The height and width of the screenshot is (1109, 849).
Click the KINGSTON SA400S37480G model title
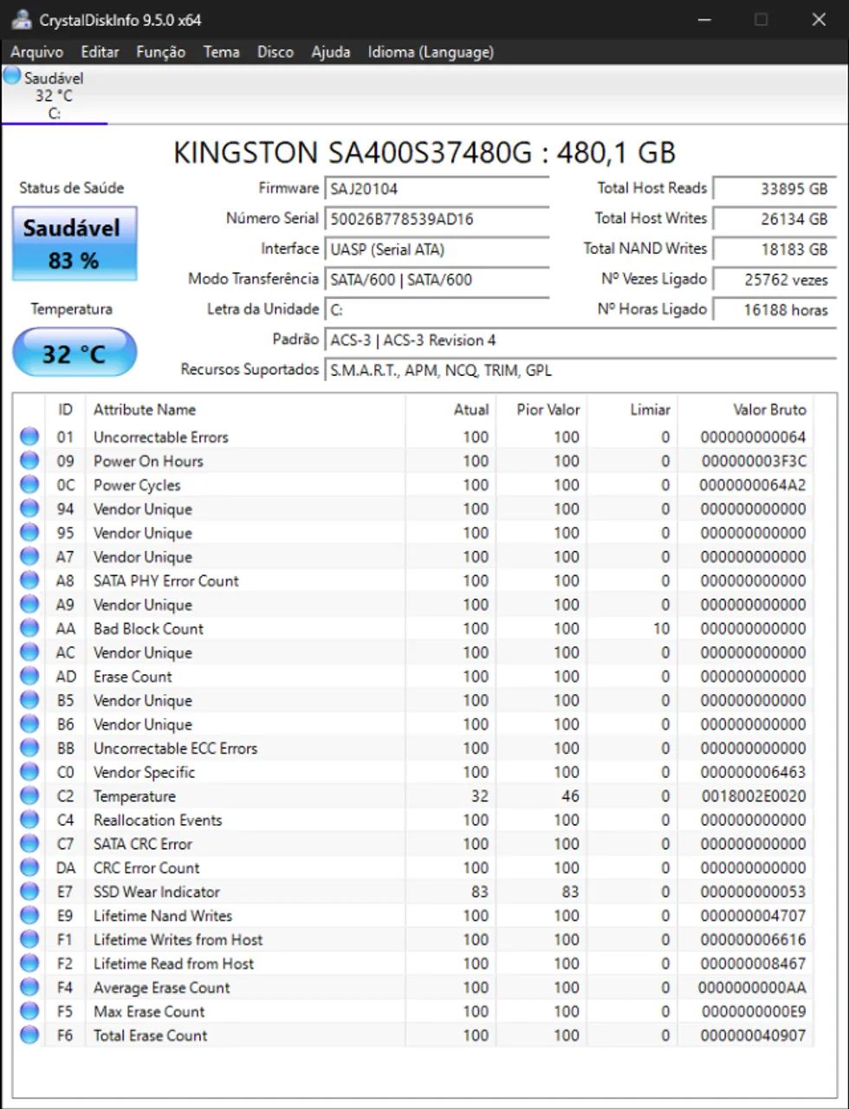click(x=424, y=152)
